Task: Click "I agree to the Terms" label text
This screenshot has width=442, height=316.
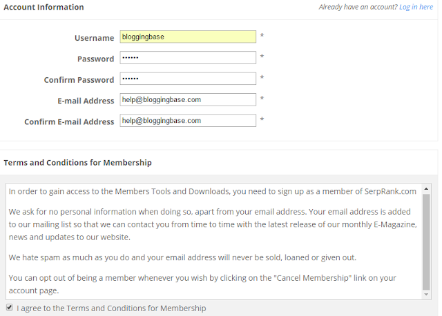Action: tap(111, 308)
